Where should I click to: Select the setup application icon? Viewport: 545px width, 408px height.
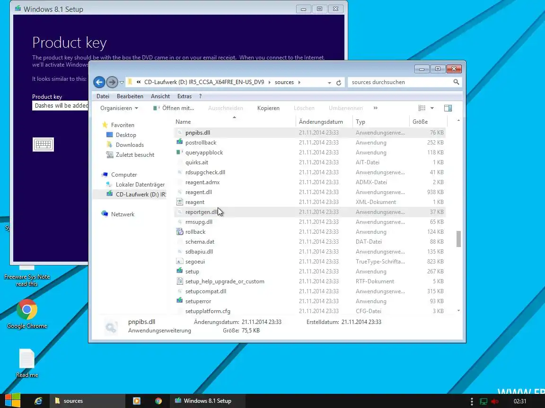pyautogui.click(x=179, y=272)
